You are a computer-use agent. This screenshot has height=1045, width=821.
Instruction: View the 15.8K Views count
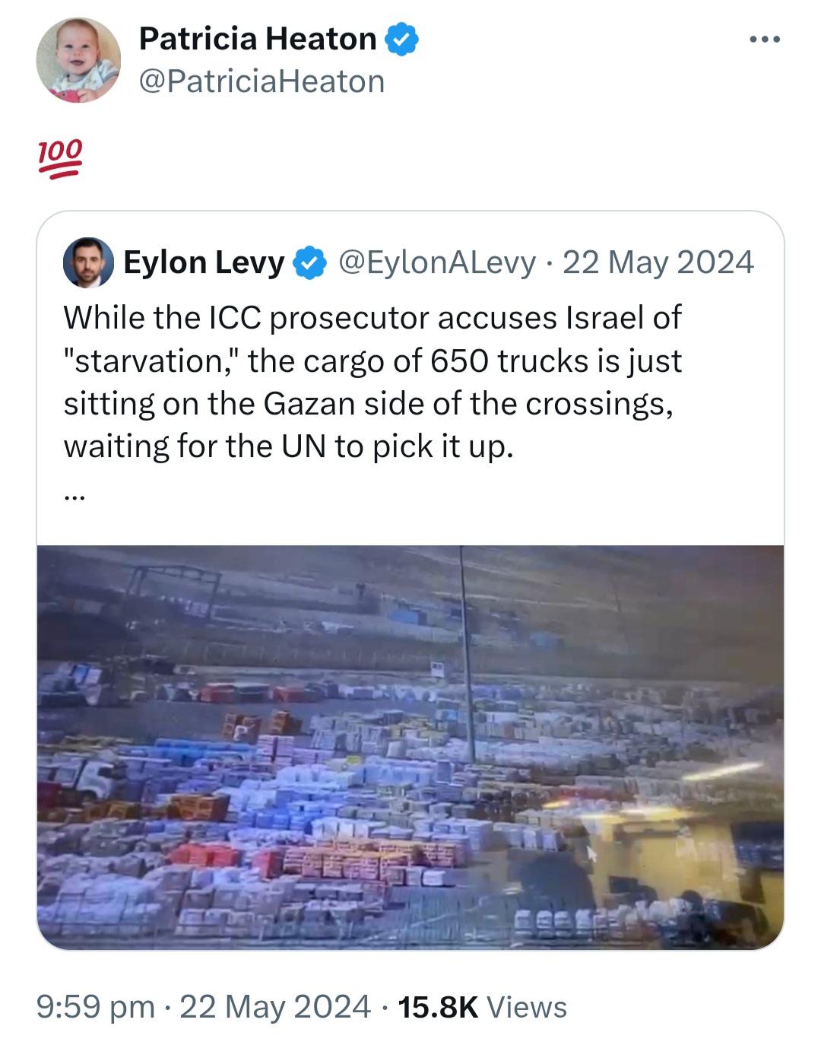coord(483,1007)
